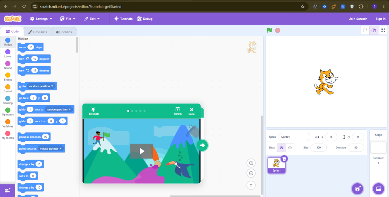
Task: Expand 'point towards mouse-pointer' dropdown
Action: [51, 149]
